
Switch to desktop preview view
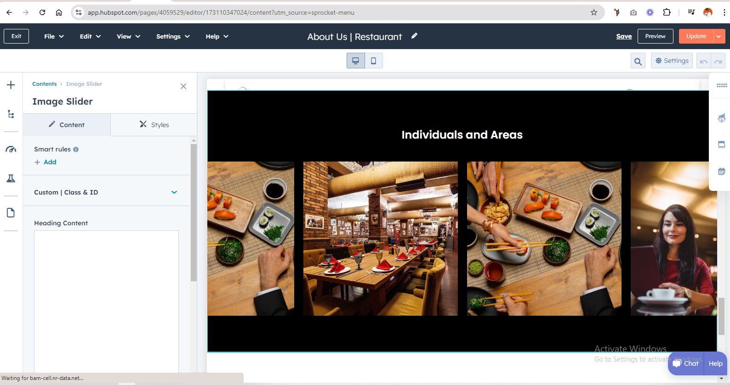(355, 61)
